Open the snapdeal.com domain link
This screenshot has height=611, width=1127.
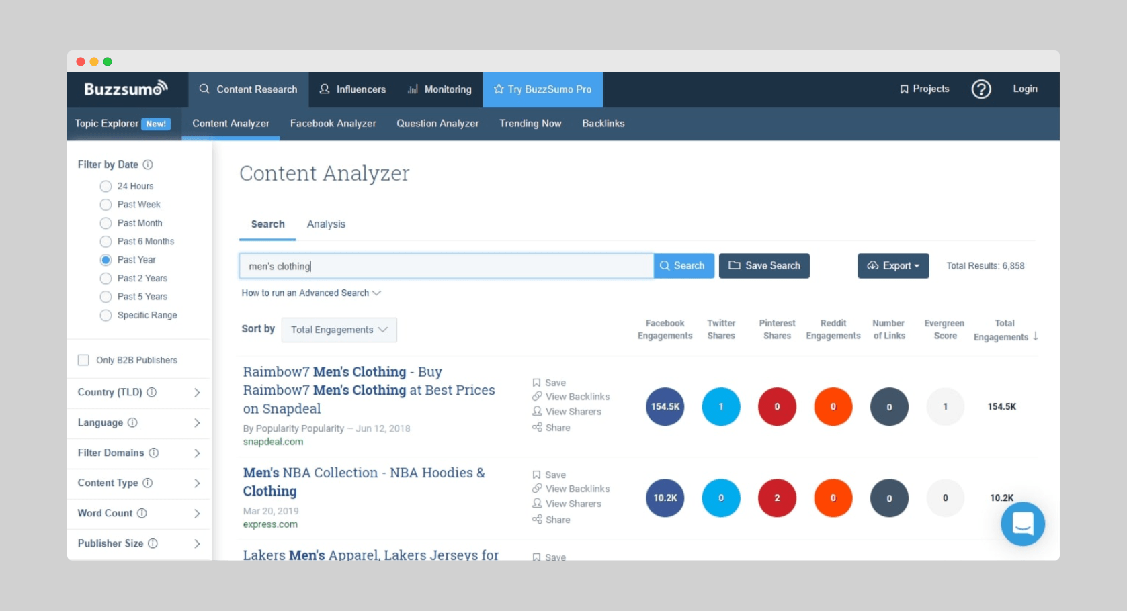[273, 442]
